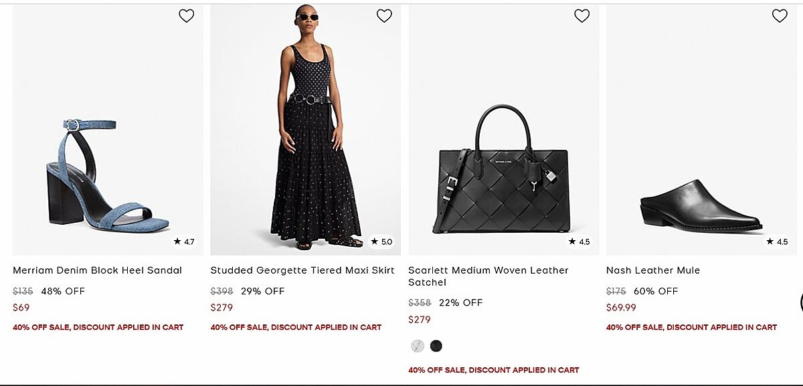Click the Nash mule's 4.5 rating badge
This screenshot has width=803, height=386.
[778, 242]
